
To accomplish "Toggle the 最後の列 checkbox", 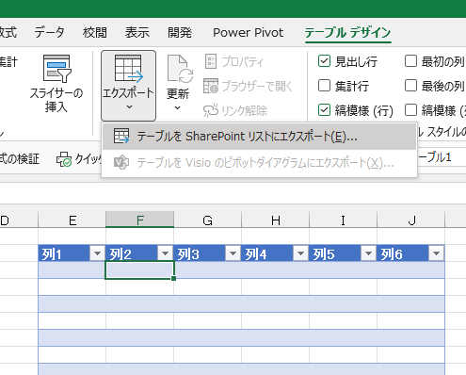I will (410, 86).
